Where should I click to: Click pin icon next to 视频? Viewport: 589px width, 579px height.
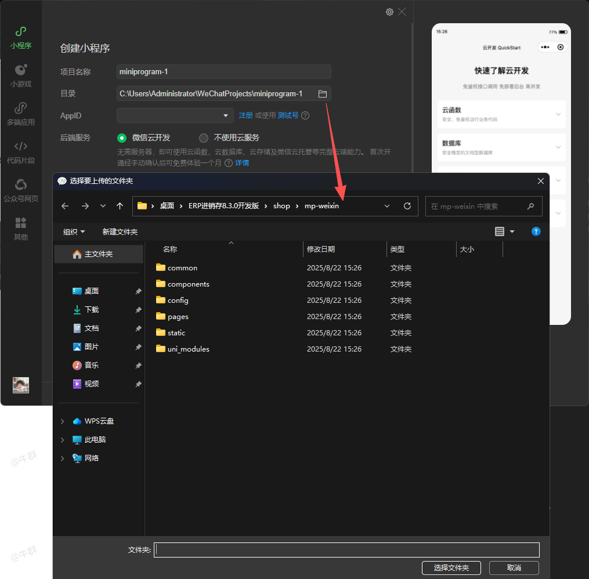point(138,383)
